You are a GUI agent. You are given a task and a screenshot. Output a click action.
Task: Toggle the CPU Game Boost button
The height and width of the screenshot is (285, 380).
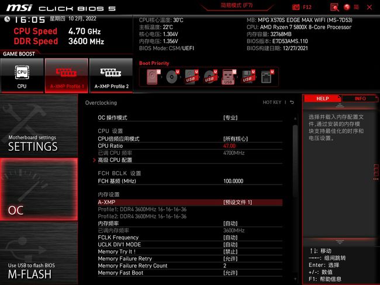(22, 75)
